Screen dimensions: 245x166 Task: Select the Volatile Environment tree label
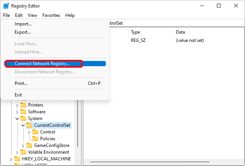click(x=49, y=152)
